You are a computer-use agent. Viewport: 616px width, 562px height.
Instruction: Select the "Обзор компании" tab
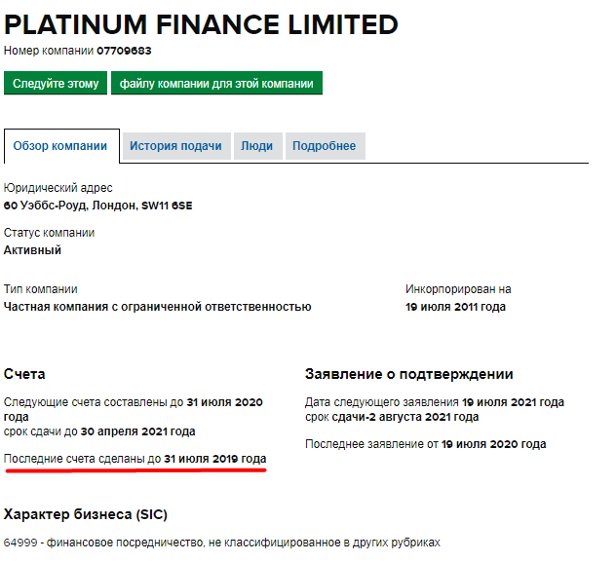pyautogui.click(x=60, y=146)
